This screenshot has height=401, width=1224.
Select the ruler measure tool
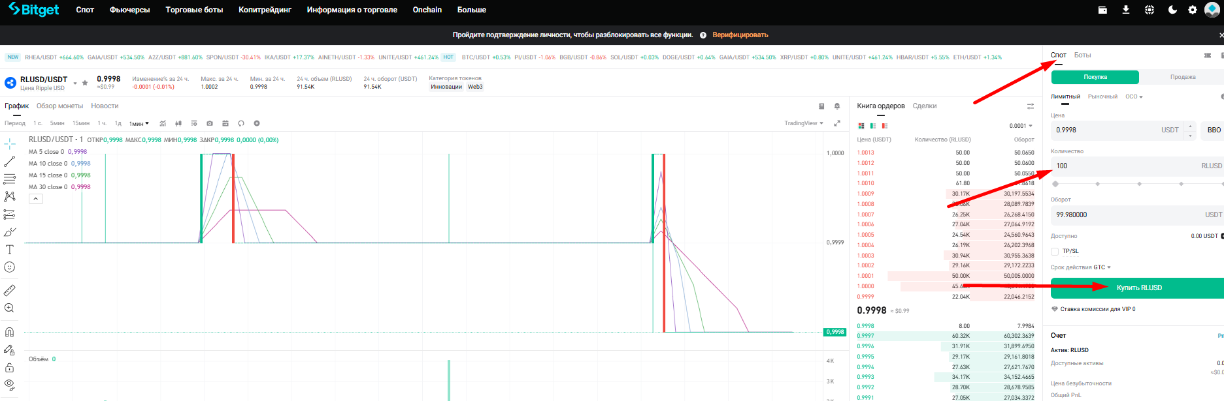coord(10,290)
